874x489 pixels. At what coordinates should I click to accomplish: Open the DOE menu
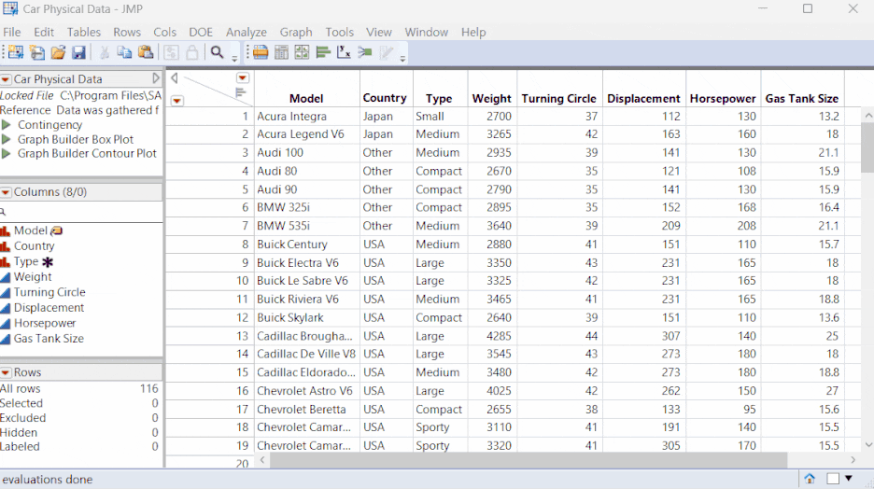pos(201,33)
